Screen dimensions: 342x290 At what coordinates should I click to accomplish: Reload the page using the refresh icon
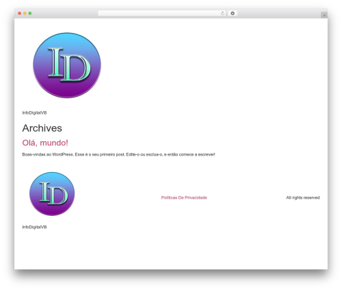tap(222, 13)
